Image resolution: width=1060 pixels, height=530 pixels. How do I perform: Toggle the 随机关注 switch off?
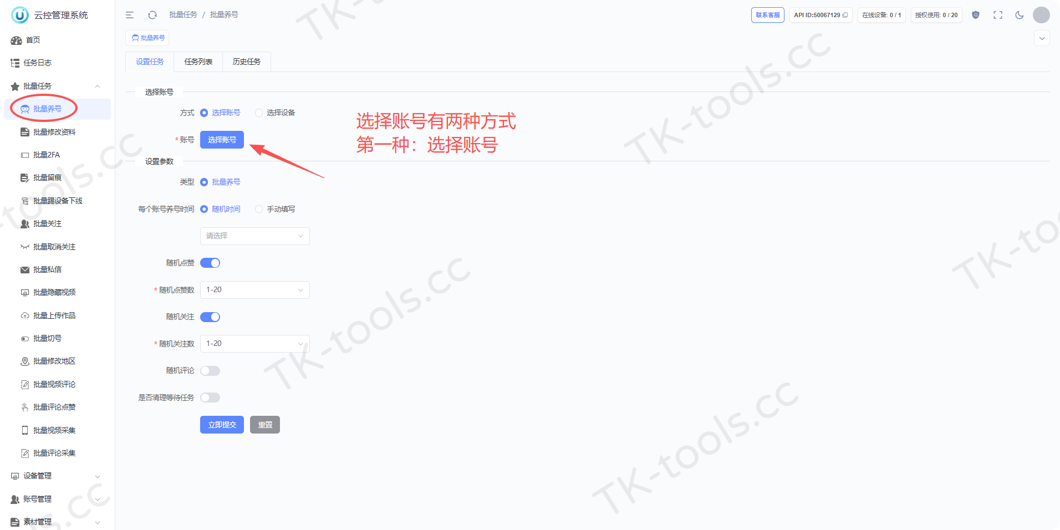pos(210,317)
